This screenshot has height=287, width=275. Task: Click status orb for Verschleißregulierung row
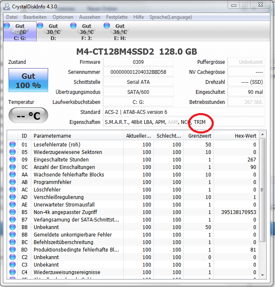pyautogui.click(x=12, y=197)
